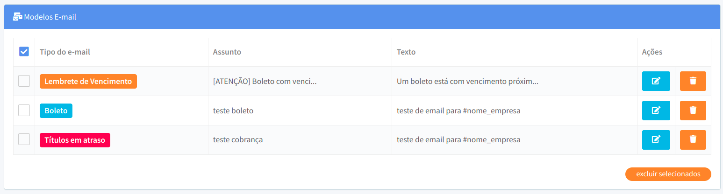Screen dimensions: 723x194
Task: Delete the Títulos em atraso template
Action: coord(693,140)
